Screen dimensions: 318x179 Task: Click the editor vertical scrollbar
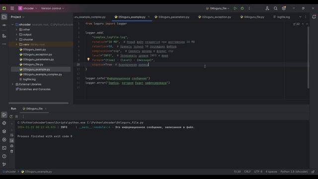click(x=308, y=58)
